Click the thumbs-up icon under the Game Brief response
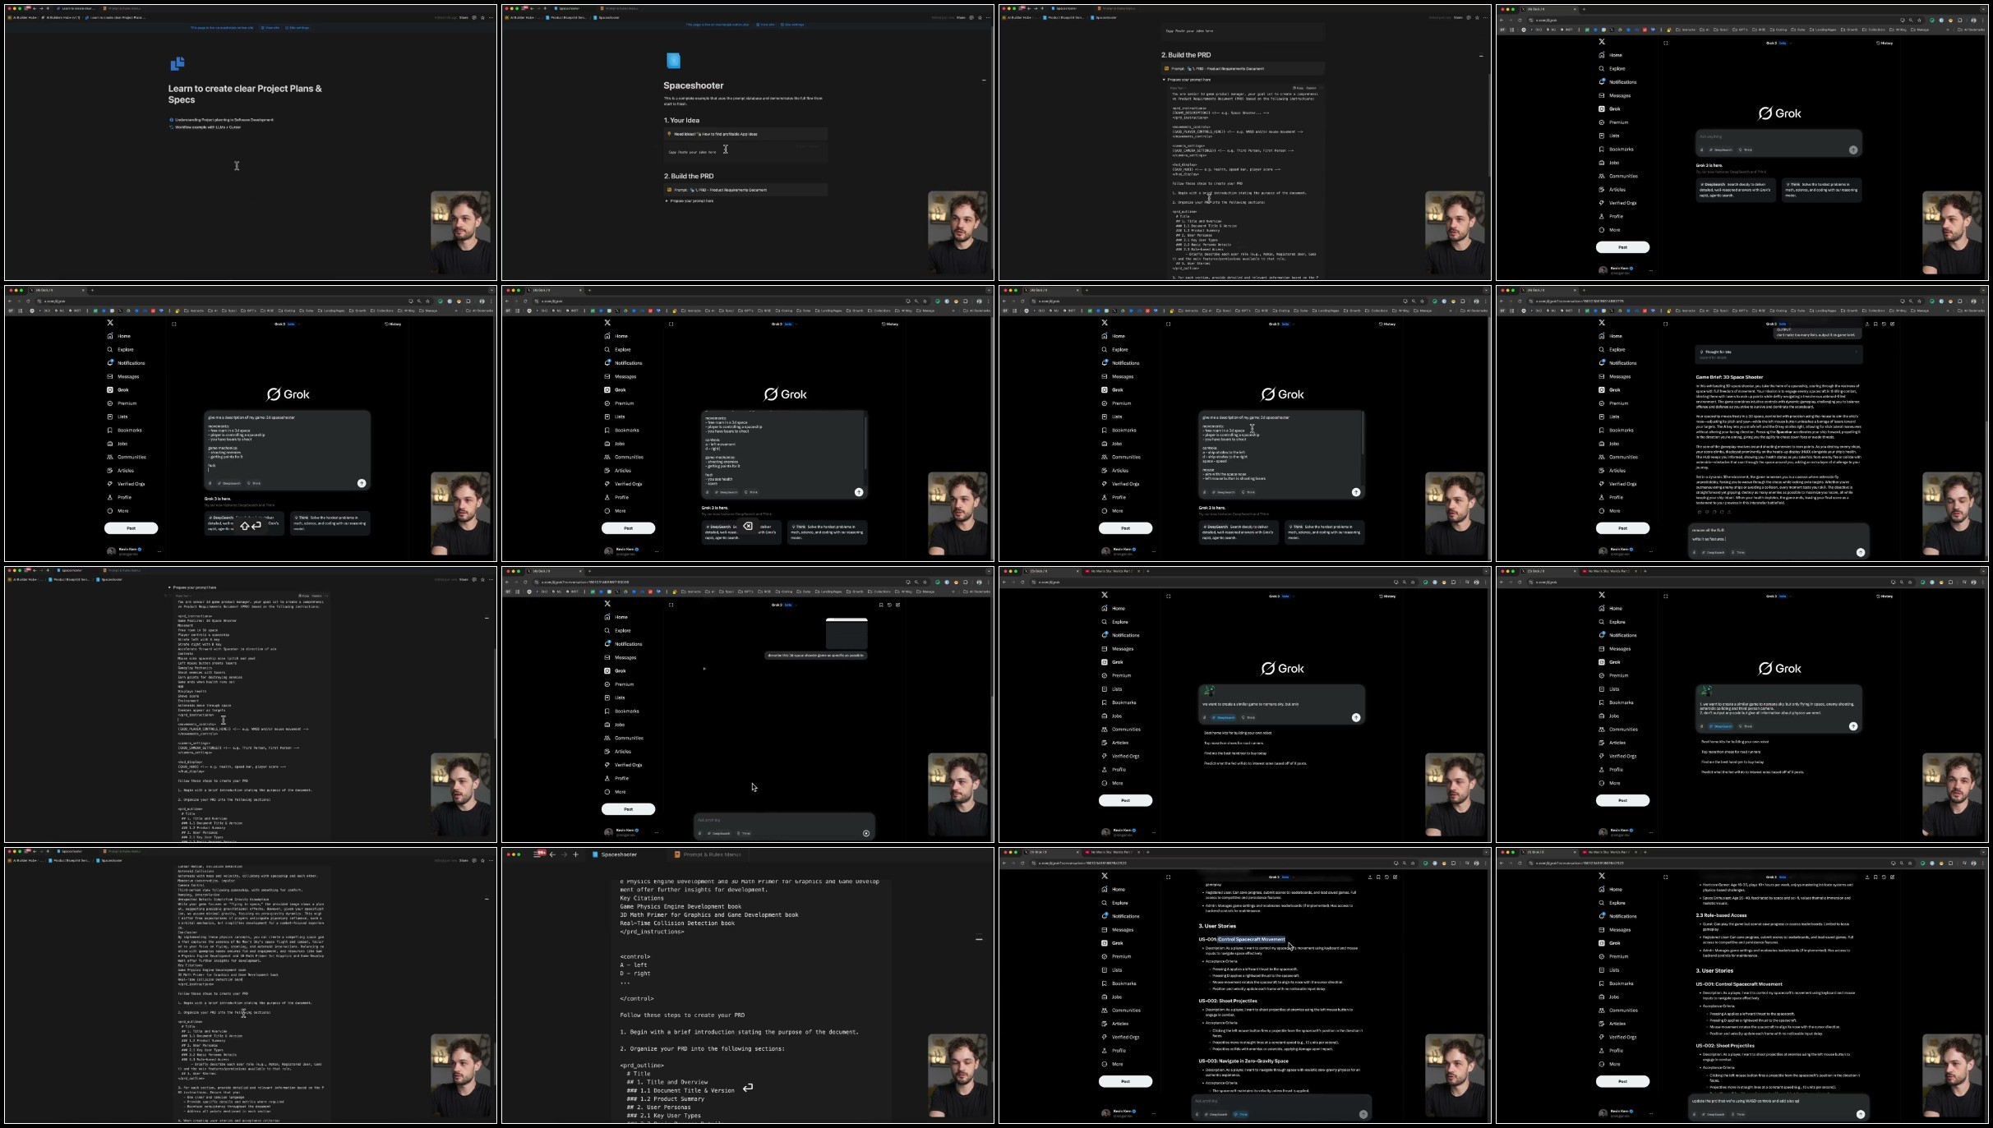Screen dimensions: 1993x1128 [x=1700, y=512]
